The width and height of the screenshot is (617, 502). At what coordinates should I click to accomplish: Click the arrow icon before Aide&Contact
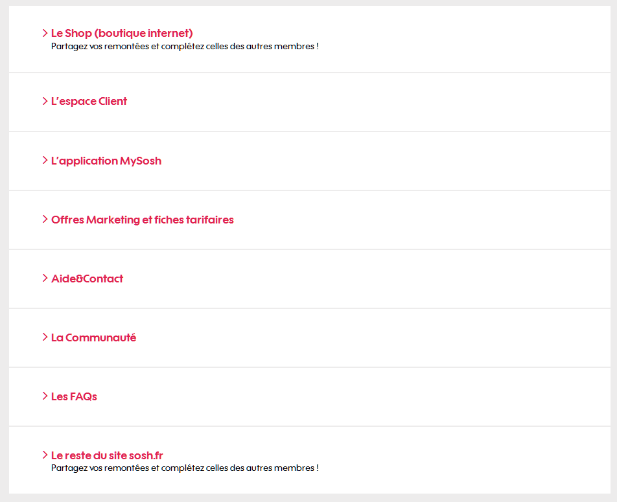click(x=45, y=279)
